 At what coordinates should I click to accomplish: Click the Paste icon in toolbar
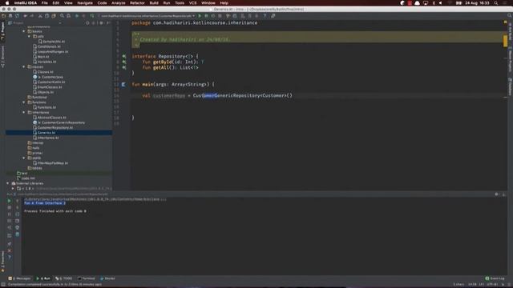point(54,16)
